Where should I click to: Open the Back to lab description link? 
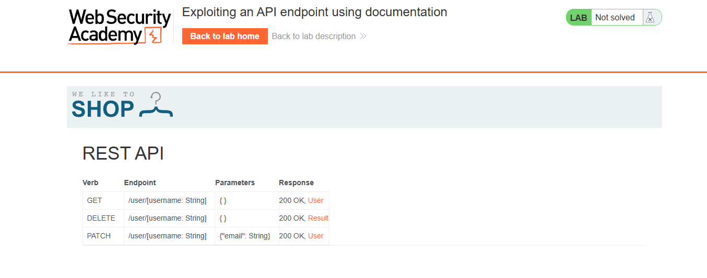tap(313, 37)
